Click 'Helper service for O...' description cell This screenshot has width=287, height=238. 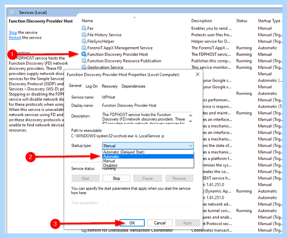point(211,41)
